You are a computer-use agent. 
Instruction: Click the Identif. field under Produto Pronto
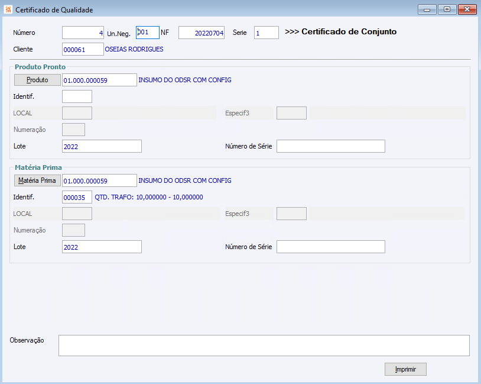point(77,96)
